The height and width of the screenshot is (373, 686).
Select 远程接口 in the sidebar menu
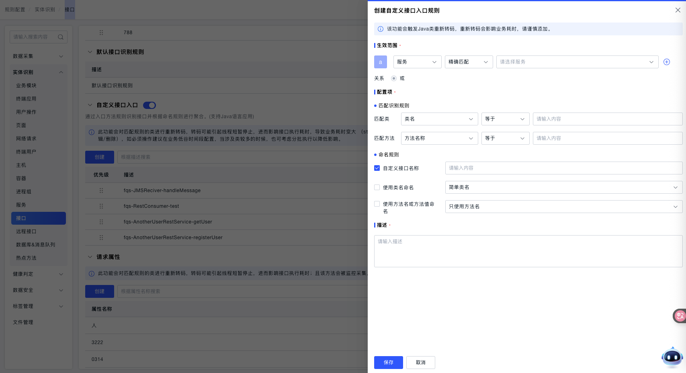pos(26,232)
